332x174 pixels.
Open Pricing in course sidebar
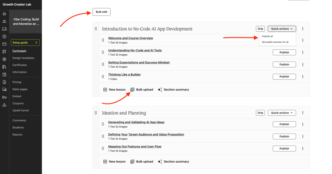coord(17,82)
